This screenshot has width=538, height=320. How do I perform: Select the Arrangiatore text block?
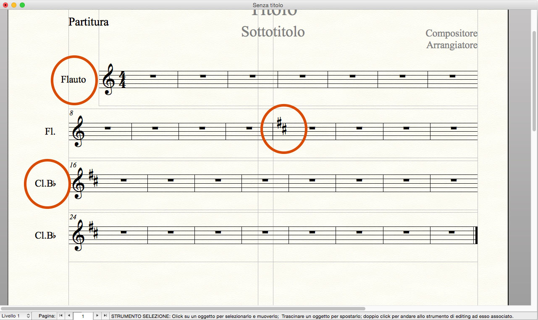click(452, 45)
